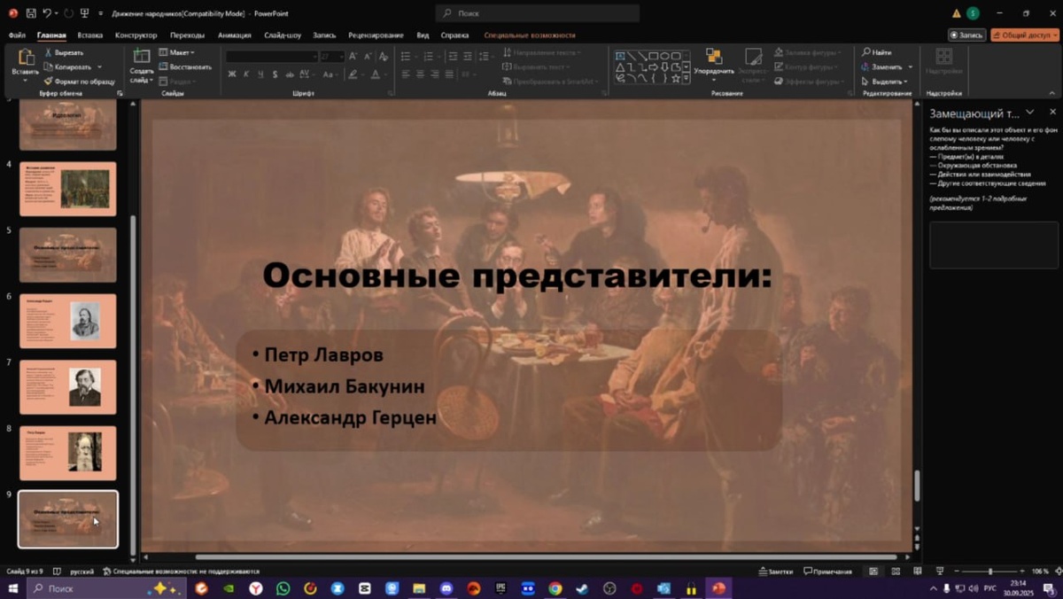
Task: Expand the Replace (Заменить) dropdown arrow
Action: pyautogui.click(x=911, y=66)
